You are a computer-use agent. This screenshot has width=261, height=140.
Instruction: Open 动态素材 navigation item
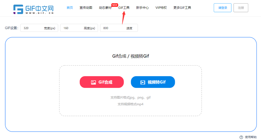tap(105, 8)
